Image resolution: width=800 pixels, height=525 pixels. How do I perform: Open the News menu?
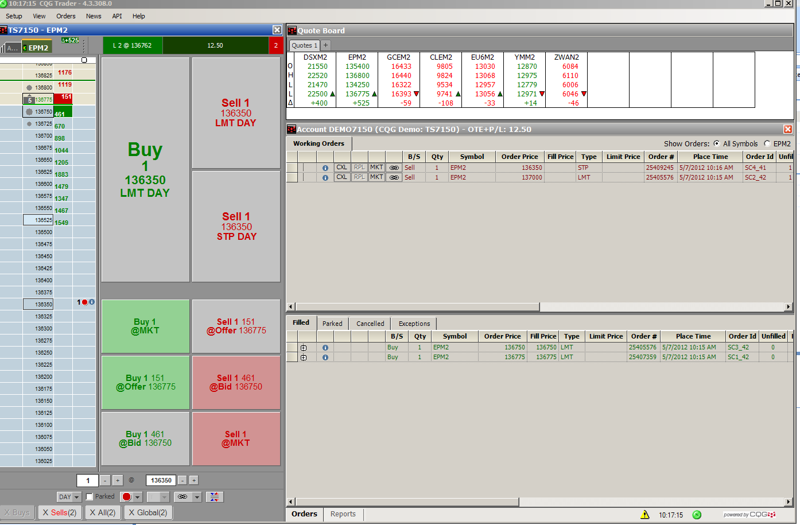[94, 16]
